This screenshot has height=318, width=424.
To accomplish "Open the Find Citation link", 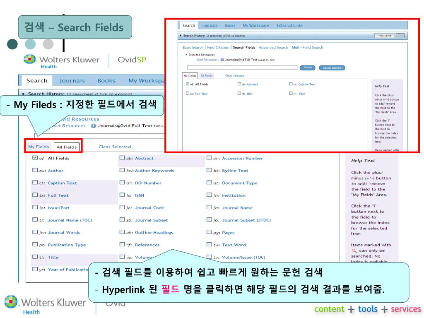I will [x=218, y=47].
